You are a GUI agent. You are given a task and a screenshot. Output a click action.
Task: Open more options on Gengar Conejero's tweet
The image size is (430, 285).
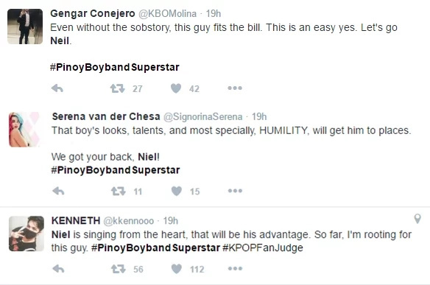235,88
